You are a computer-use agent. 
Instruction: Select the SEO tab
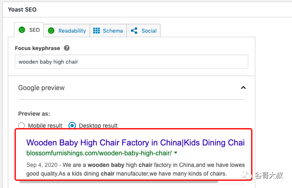click(29, 30)
